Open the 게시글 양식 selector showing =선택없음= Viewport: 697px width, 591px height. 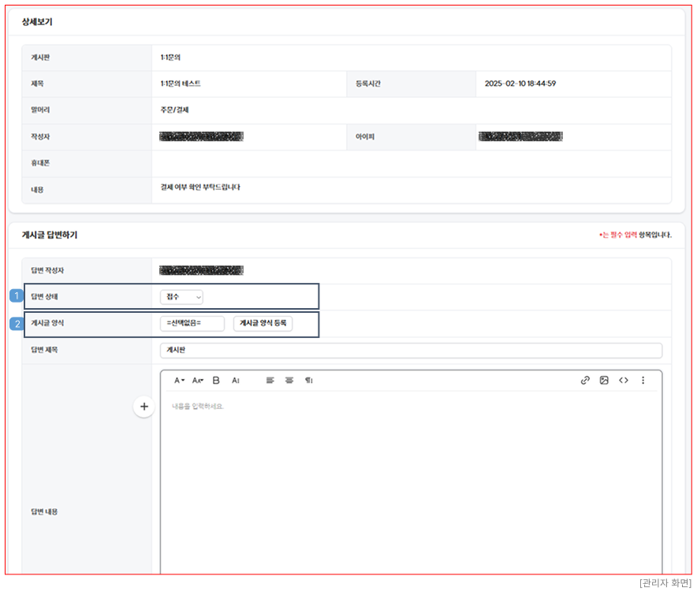click(x=192, y=324)
